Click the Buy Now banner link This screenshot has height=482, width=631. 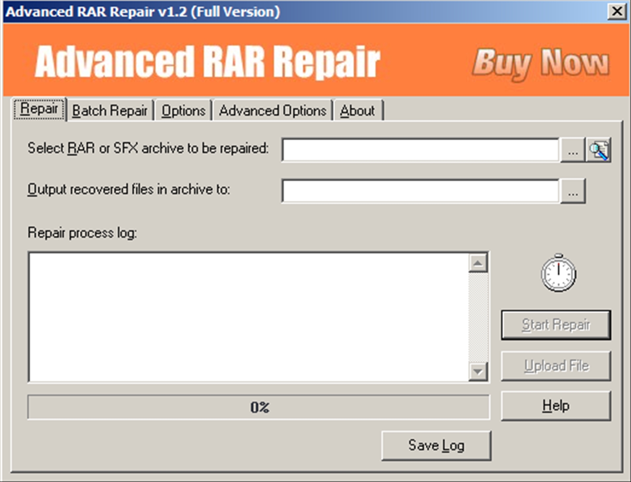[541, 64]
